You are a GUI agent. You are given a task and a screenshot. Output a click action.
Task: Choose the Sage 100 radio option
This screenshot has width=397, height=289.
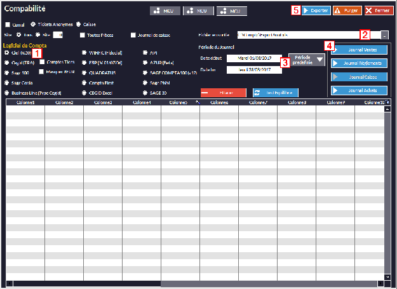(7, 72)
